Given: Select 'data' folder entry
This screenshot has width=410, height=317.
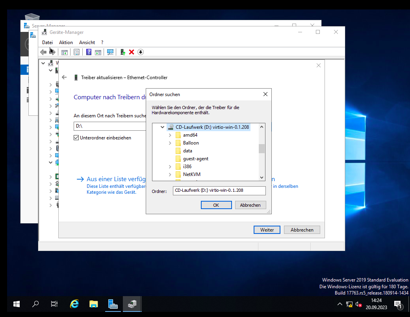Looking at the screenshot, I should click(x=187, y=151).
